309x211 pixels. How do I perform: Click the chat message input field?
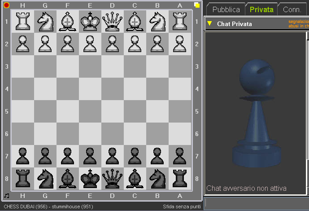pos(257,202)
